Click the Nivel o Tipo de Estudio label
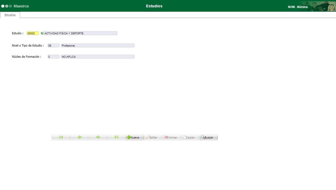This screenshot has height=190, width=336. 28,45
